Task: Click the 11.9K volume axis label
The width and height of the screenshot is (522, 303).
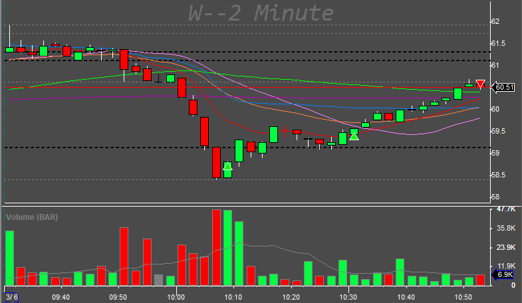Action: [505, 266]
